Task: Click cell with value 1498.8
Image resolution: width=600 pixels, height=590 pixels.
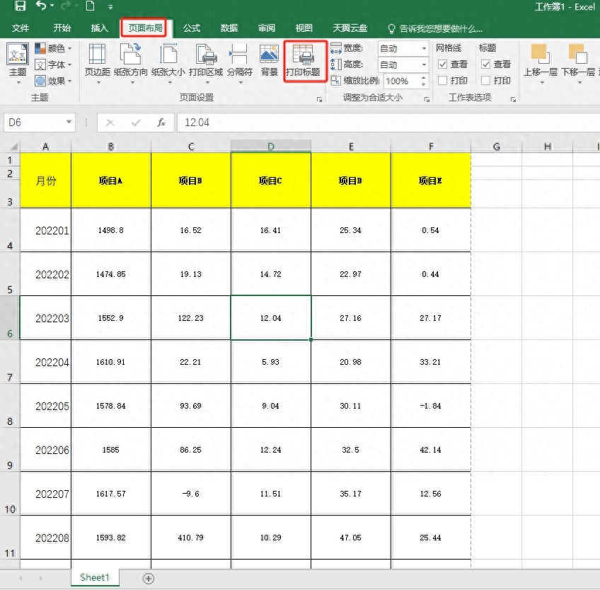Action: (111, 230)
